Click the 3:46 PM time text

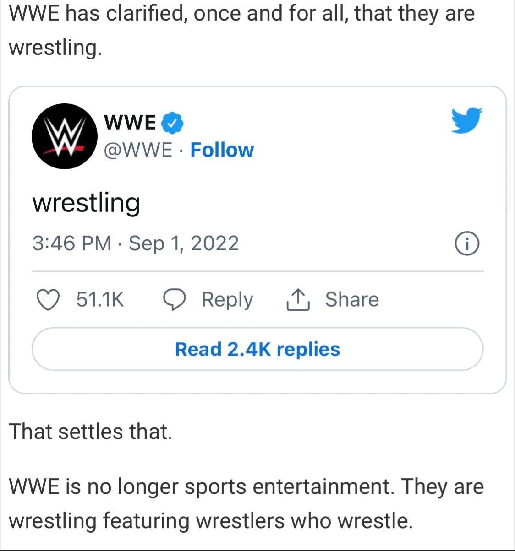pyautogui.click(x=72, y=243)
